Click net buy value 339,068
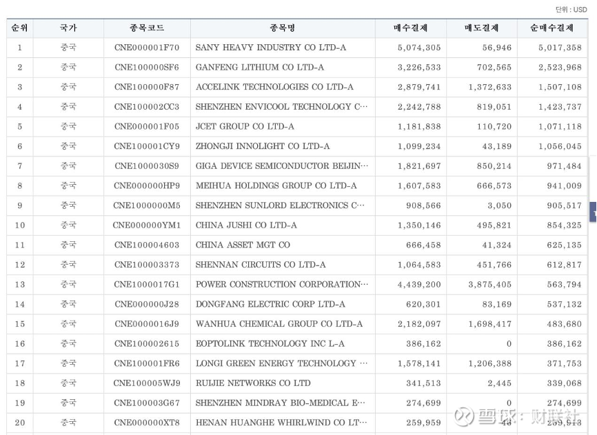Image resolution: width=597 pixels, height=435 pixels. tap(565, 383)
